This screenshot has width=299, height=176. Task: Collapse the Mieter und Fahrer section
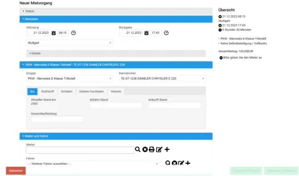pyautogui.click(x=116, y=136)
